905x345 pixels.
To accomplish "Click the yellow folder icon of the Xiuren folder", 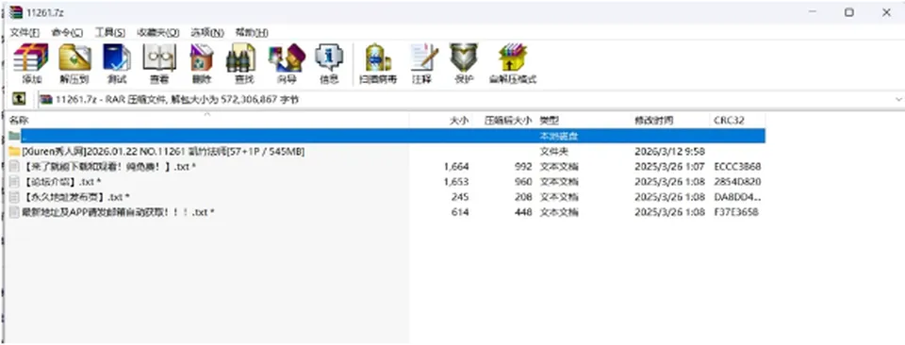I will tap(14, 152).
